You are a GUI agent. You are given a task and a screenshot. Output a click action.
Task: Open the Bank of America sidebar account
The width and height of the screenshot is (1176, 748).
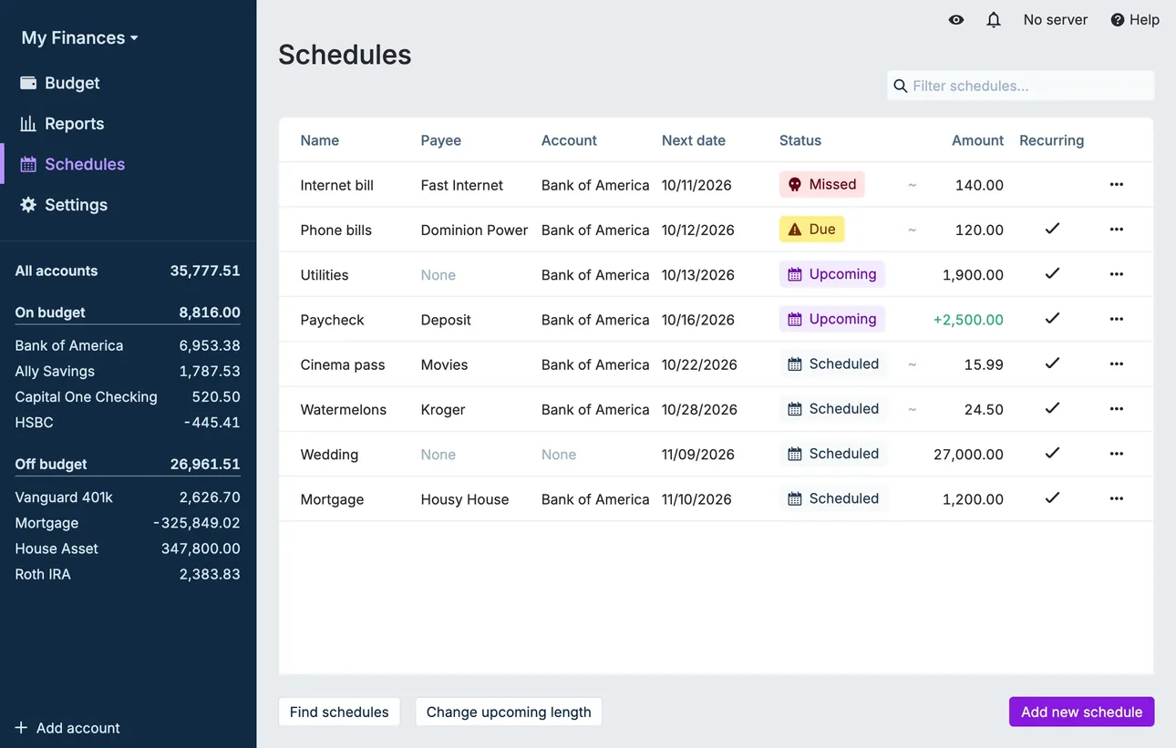point(128,345)
